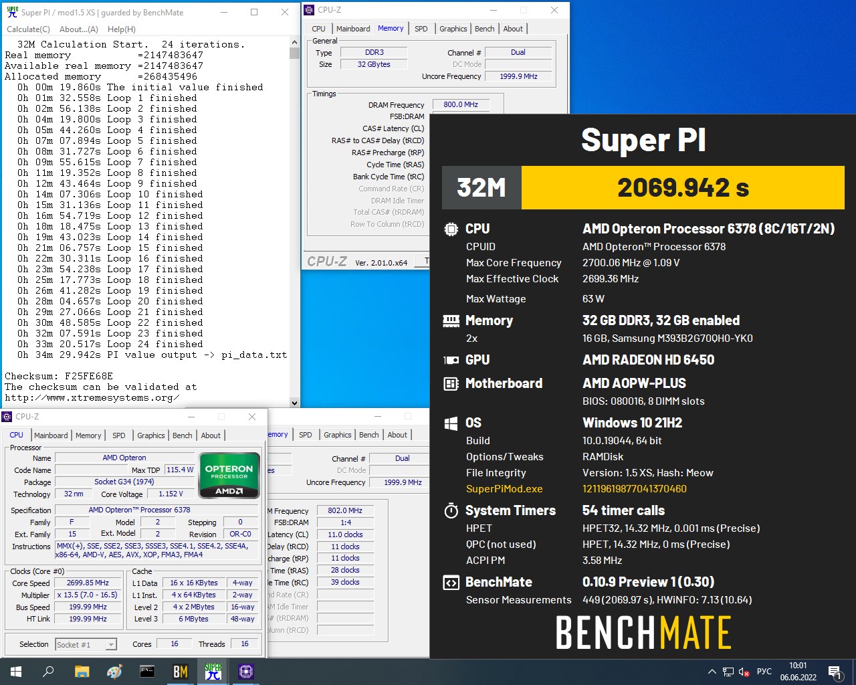
Task: Open About tab in middle CPU-Z window
Action: point(397,435)
